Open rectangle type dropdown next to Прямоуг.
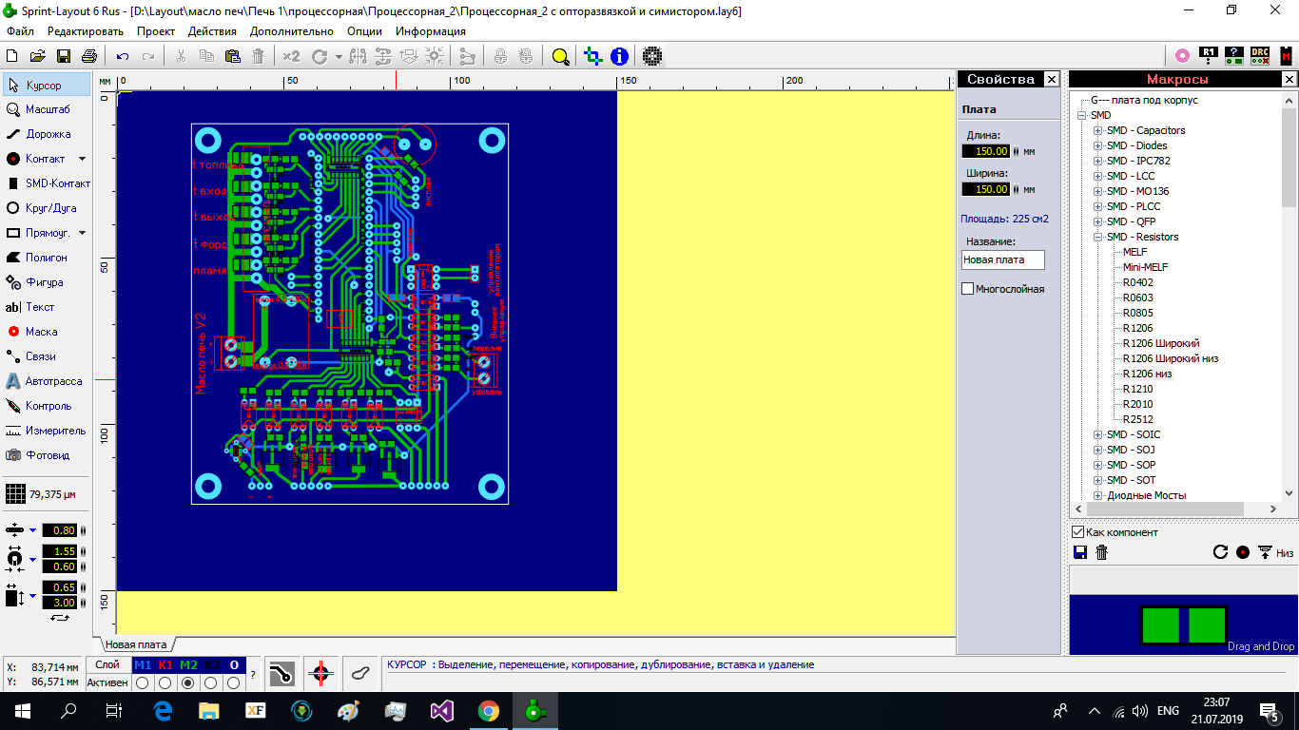The height and width of the screenshot is (730, 1299). (82, 233)
